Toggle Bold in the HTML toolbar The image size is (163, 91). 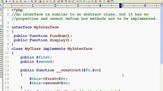point(6,1)
